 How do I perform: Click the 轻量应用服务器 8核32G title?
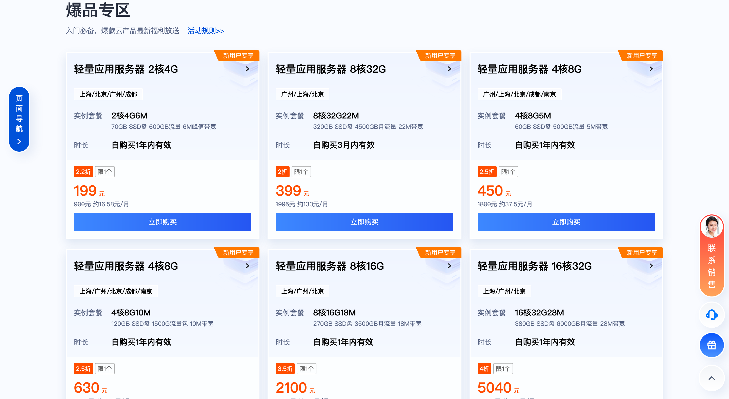(331, 69)
